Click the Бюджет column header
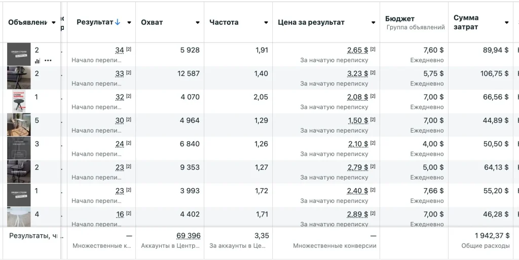This screenshot has width=519, height=260. pos(400,19)
